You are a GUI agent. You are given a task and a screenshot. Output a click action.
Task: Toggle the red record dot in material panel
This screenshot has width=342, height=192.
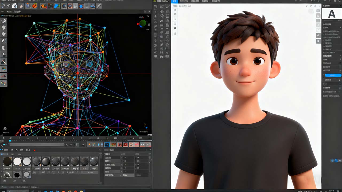coord(34,150)
